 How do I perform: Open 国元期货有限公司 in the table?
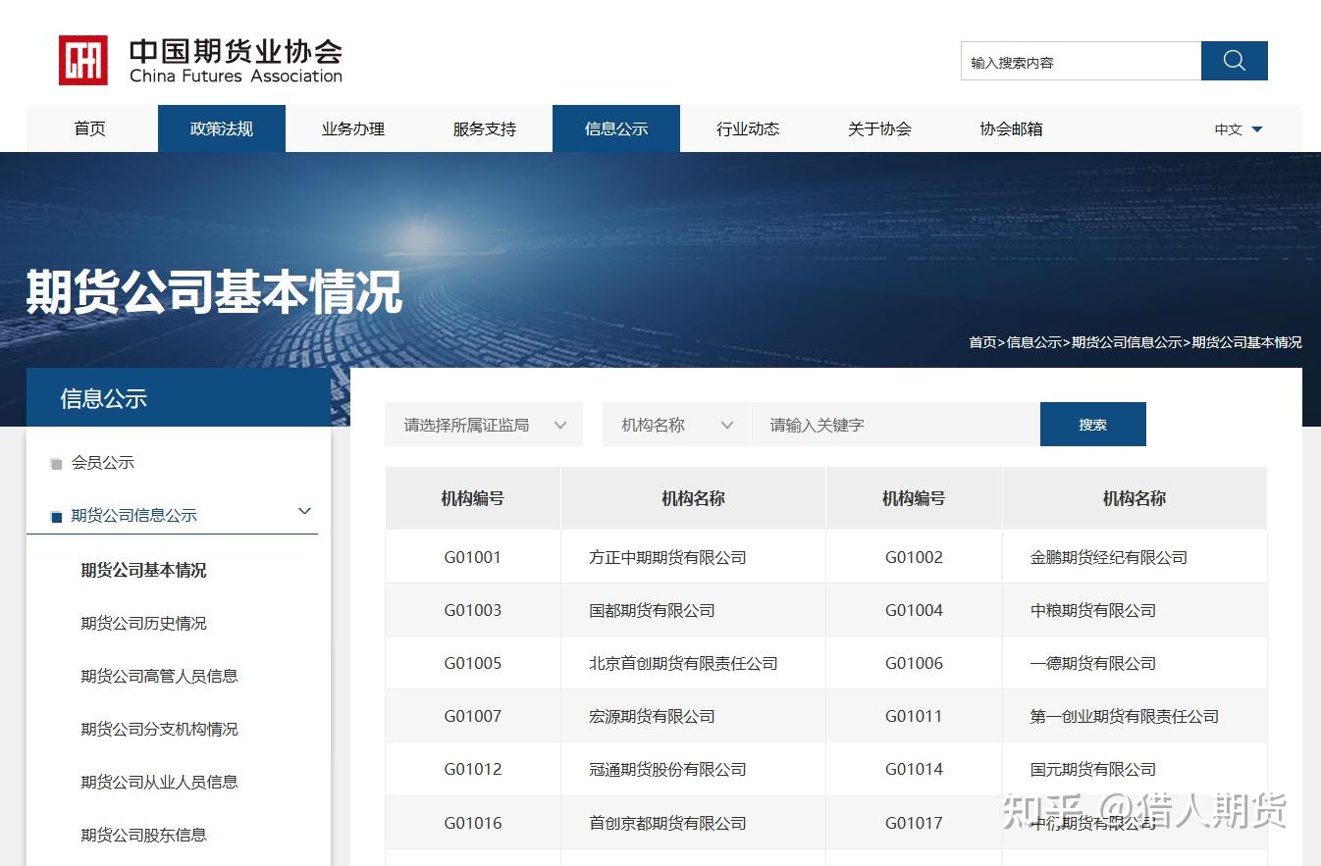click(x=1093, y=769)
